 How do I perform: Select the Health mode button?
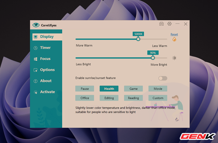(109, 89)
